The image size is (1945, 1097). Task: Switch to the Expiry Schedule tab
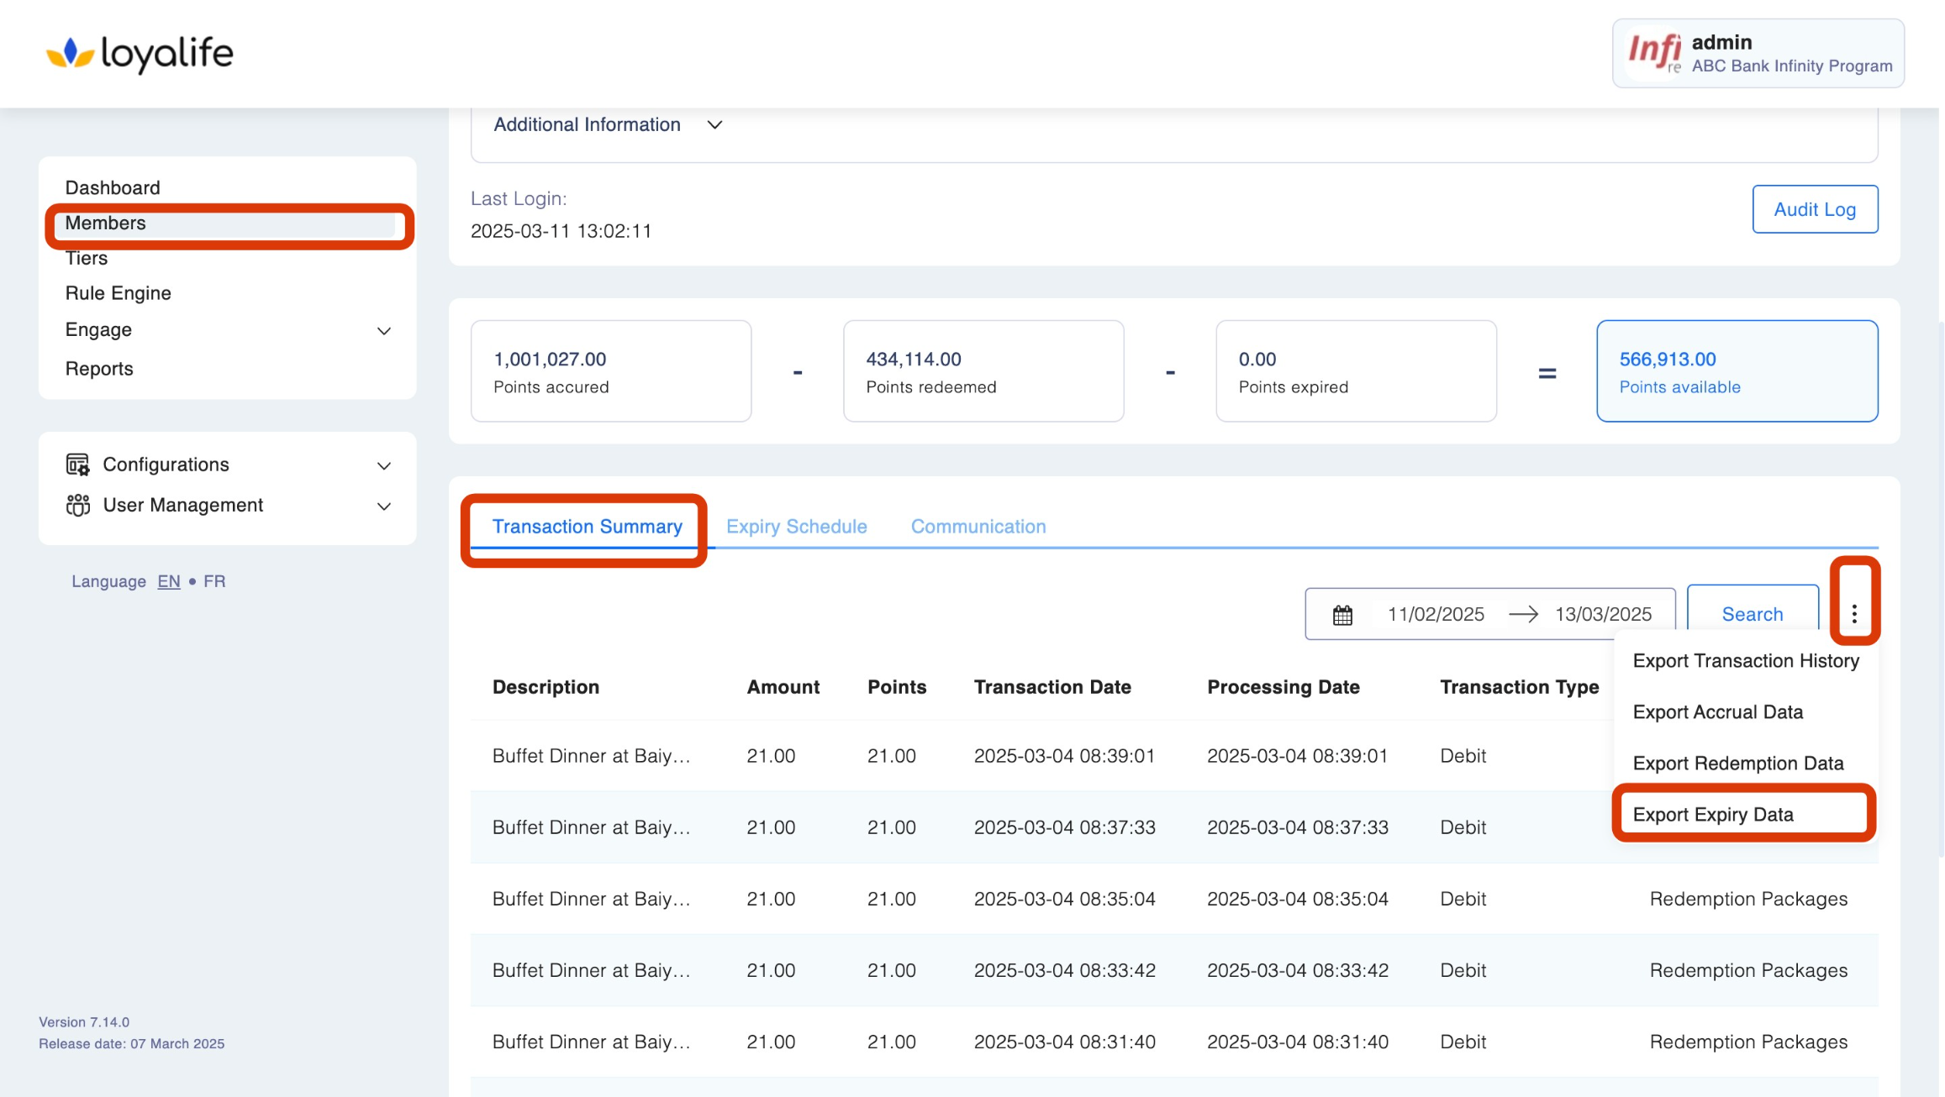coord(796,527)
